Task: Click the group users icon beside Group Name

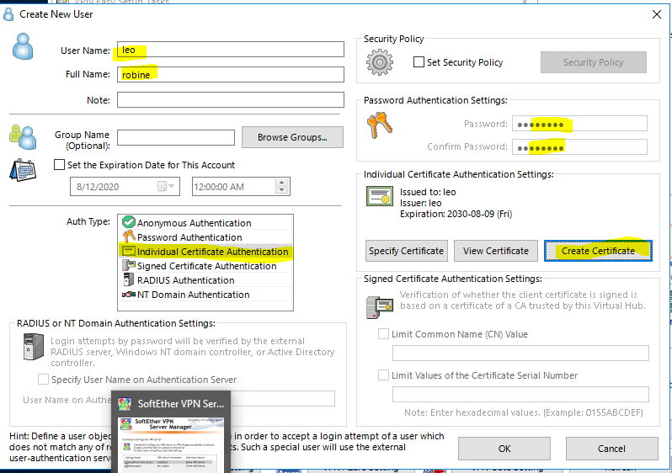Action: pos(23,137)
